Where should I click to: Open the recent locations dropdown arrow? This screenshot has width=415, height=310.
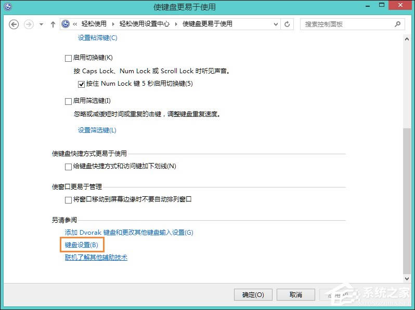[x=41, y=24]
